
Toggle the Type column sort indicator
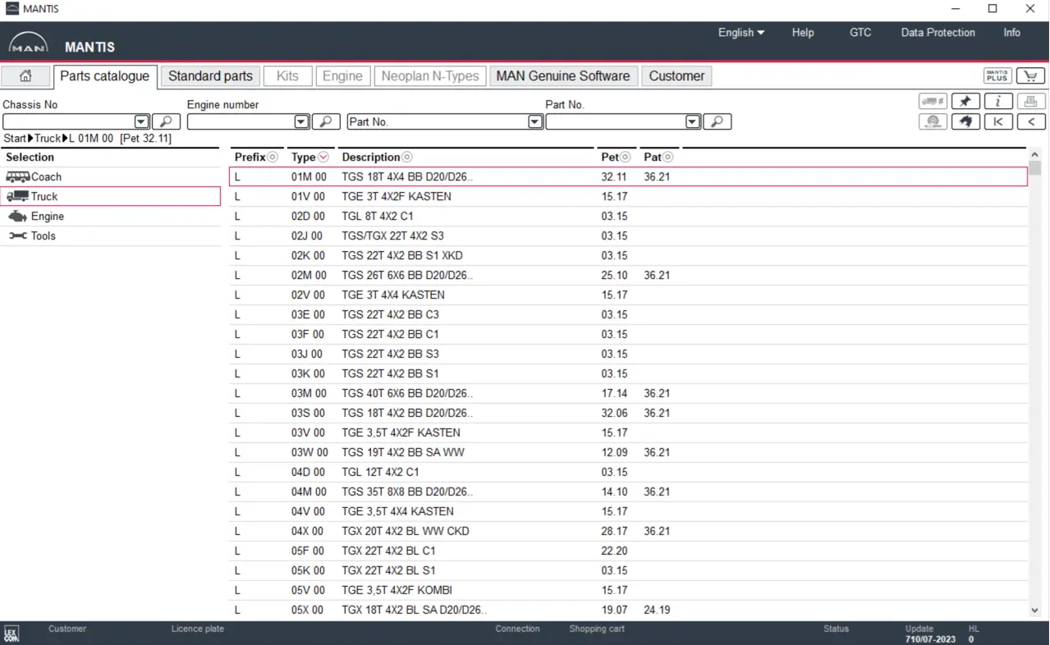click(323, 157)
